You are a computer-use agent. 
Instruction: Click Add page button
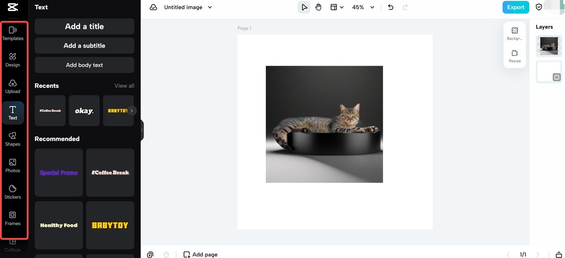200,254
